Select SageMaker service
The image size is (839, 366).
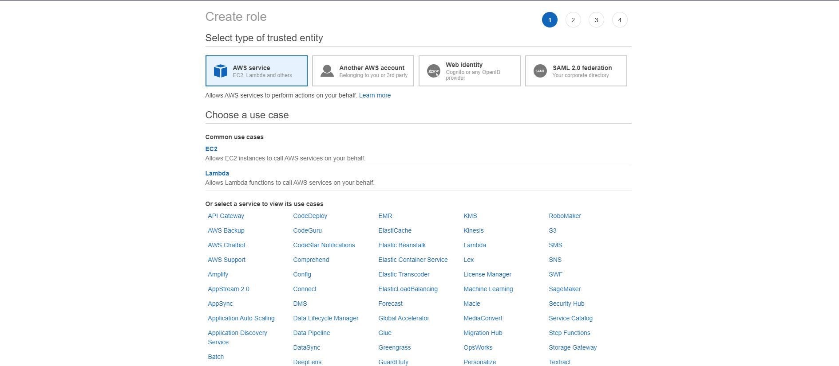(x=565, y=289)
